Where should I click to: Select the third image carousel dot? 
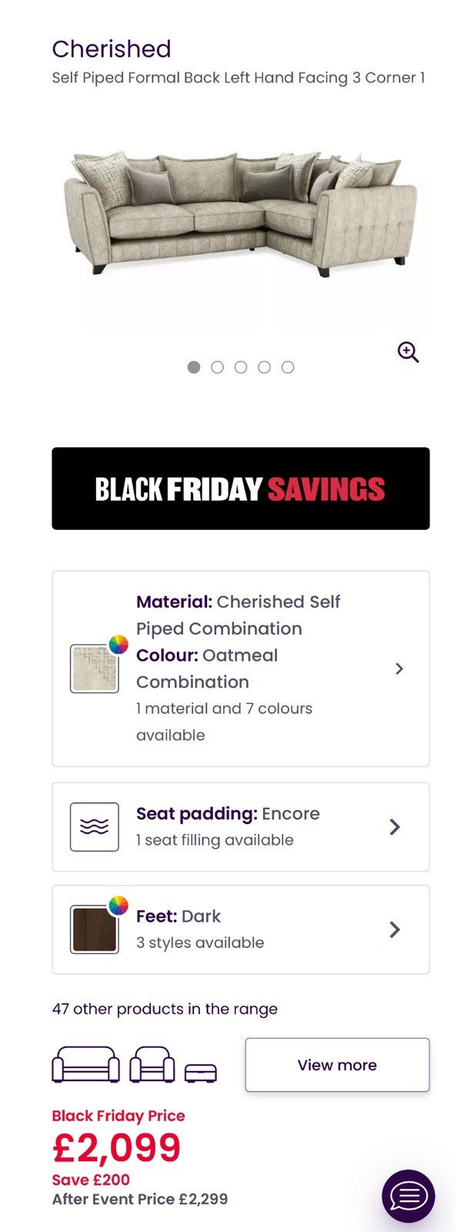coord(241,367)
